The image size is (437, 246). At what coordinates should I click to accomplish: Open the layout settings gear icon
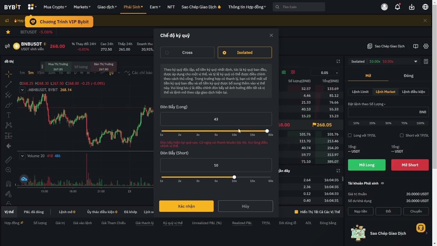tap(426, 46)
